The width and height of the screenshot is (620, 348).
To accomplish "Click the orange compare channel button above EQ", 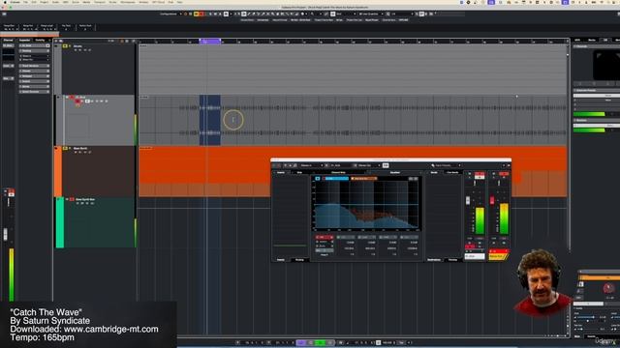I will click(364, 179).
